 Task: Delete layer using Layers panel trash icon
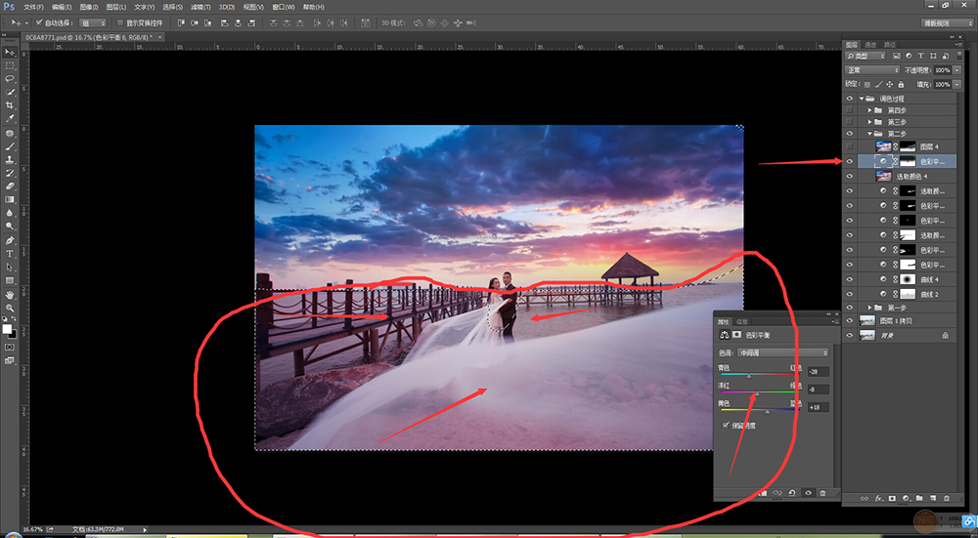[x=946, y=498]
